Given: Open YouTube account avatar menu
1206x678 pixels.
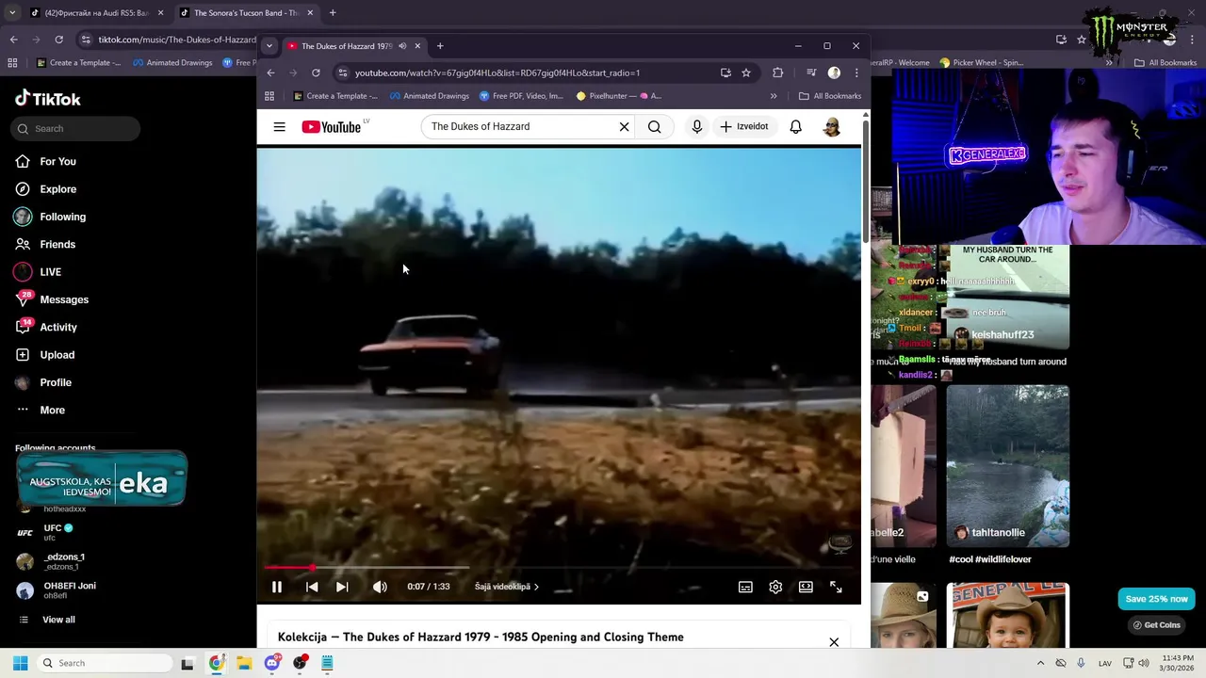Looking at the screenshot, I should [831, 126].
